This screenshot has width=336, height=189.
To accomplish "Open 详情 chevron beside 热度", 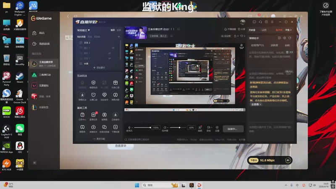I will click(289, 30).
